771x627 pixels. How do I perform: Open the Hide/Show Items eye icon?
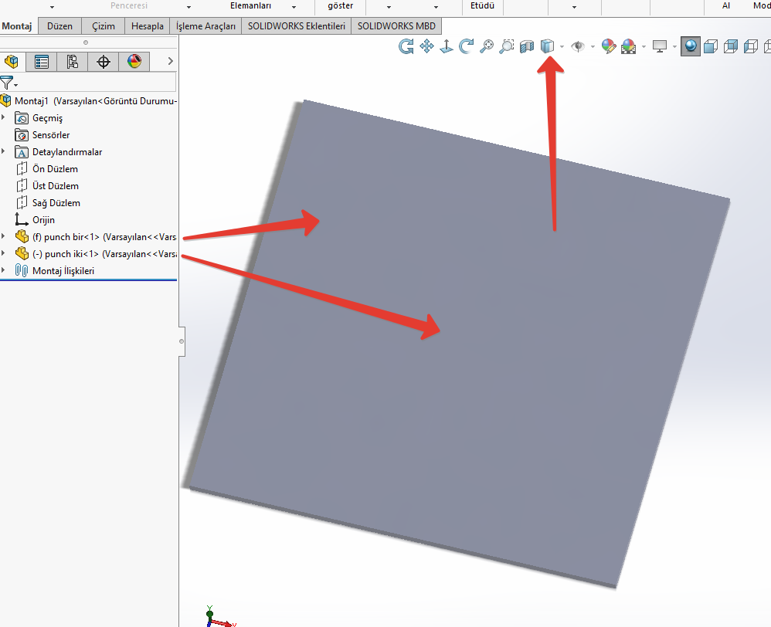click(579, 46)
